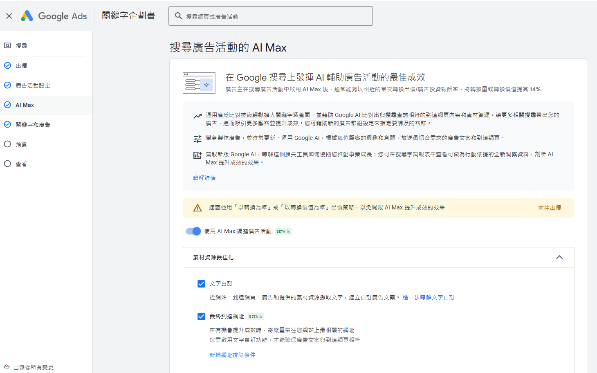Go to the 預算 step
The image size is (597, 373).
46,144
